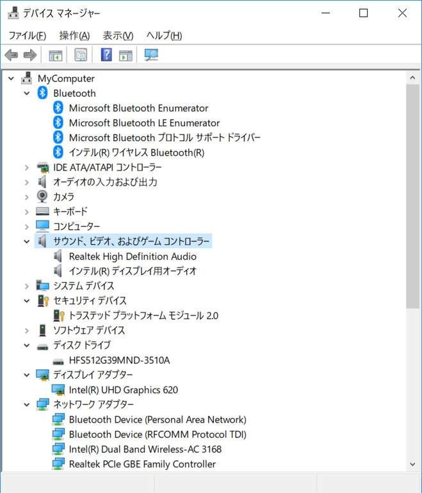Screen dimensions: 422x493
Task: Click the カメラ webcam icon
Action: pos(42,197)
